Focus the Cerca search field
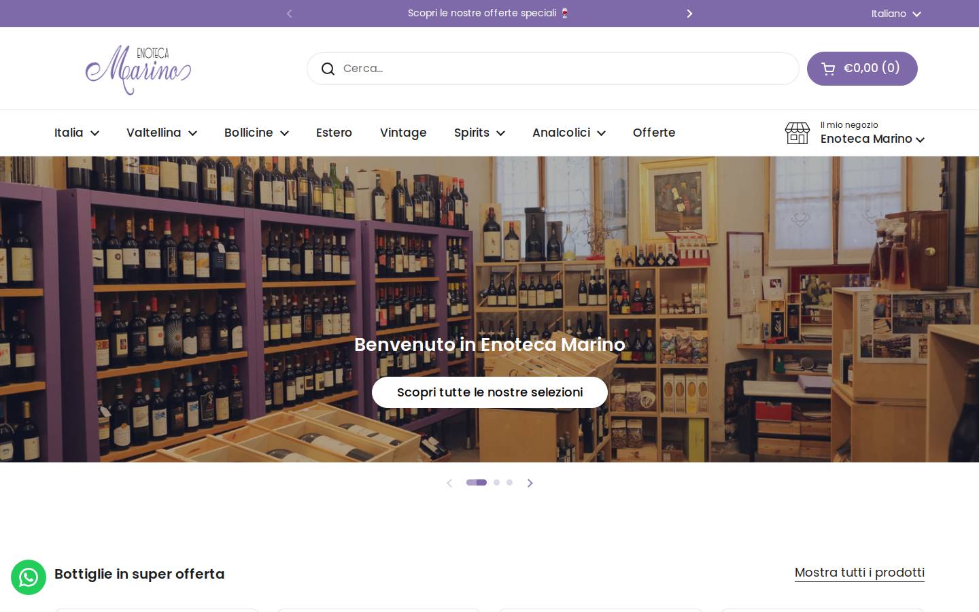 tap(553, 69)
